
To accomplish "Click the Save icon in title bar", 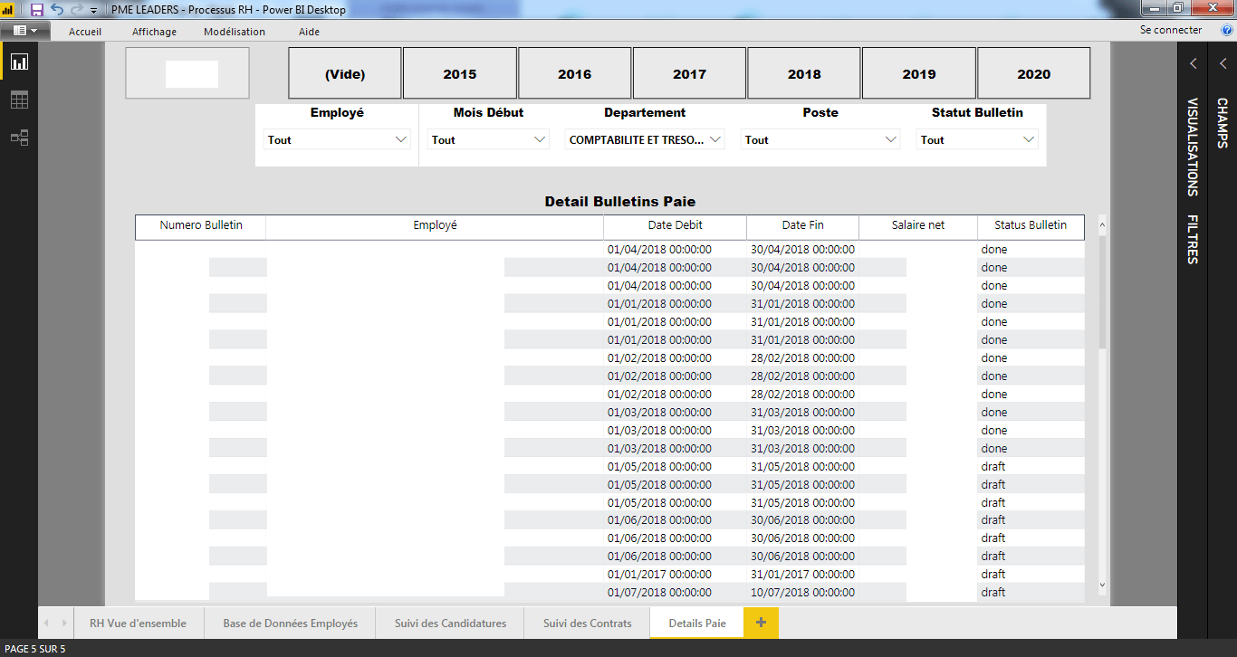I will (37, 9).
